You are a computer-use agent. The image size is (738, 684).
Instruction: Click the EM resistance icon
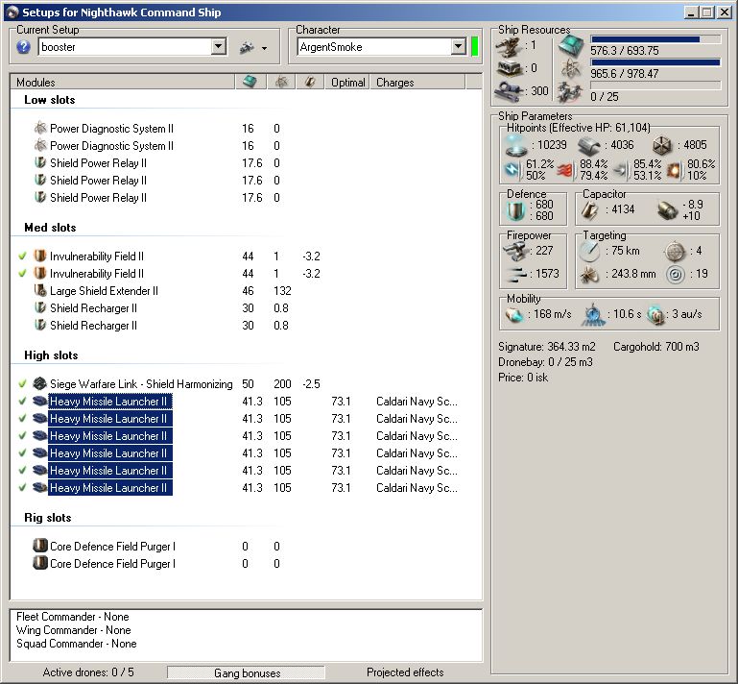point(512,170)
